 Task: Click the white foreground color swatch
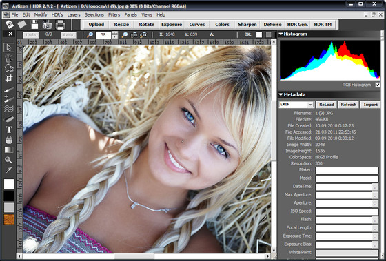tap(9, 184)
